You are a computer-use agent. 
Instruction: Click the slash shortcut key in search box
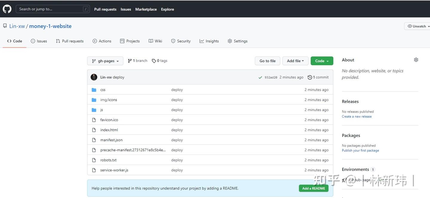pos(86,9)
